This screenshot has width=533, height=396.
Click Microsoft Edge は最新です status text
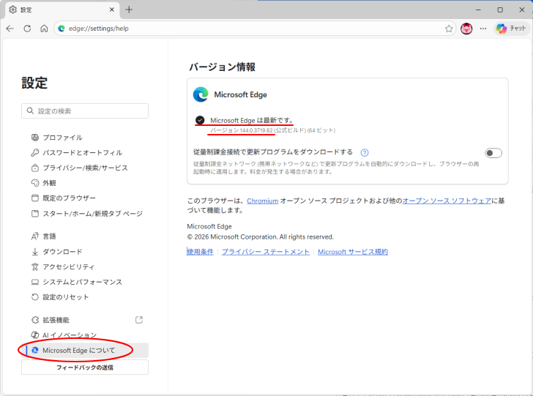[x=252, y=120]
